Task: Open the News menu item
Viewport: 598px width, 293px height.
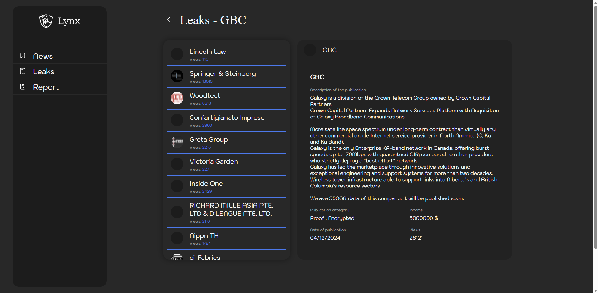Action: [43, 56]
